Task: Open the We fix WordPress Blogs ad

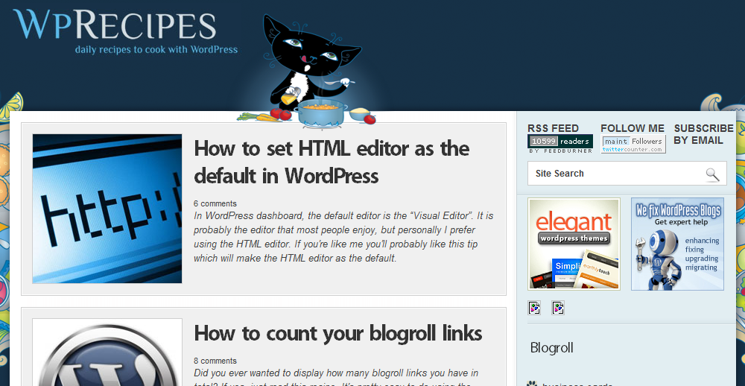Action: [x=677, y=244]
